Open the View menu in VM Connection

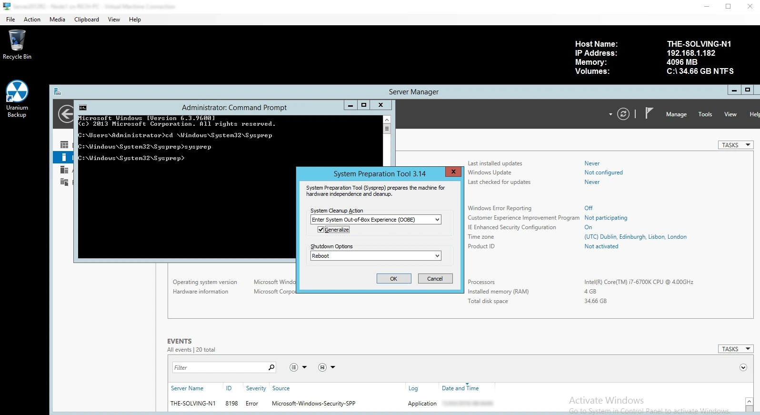[114, 20]
